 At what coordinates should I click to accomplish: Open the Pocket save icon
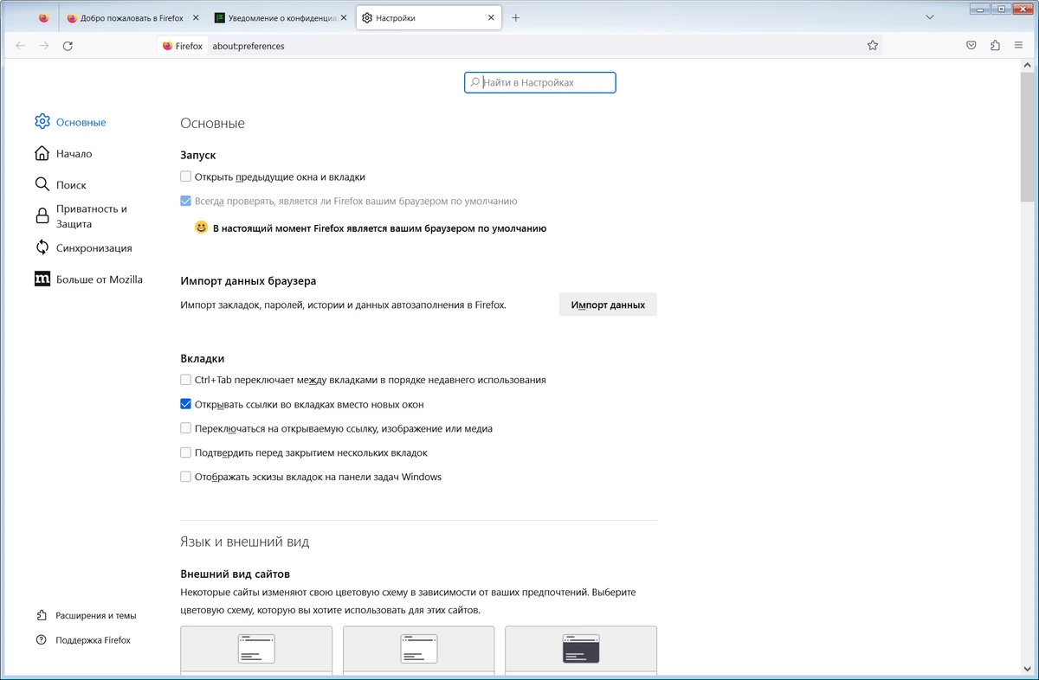[971, 46]
